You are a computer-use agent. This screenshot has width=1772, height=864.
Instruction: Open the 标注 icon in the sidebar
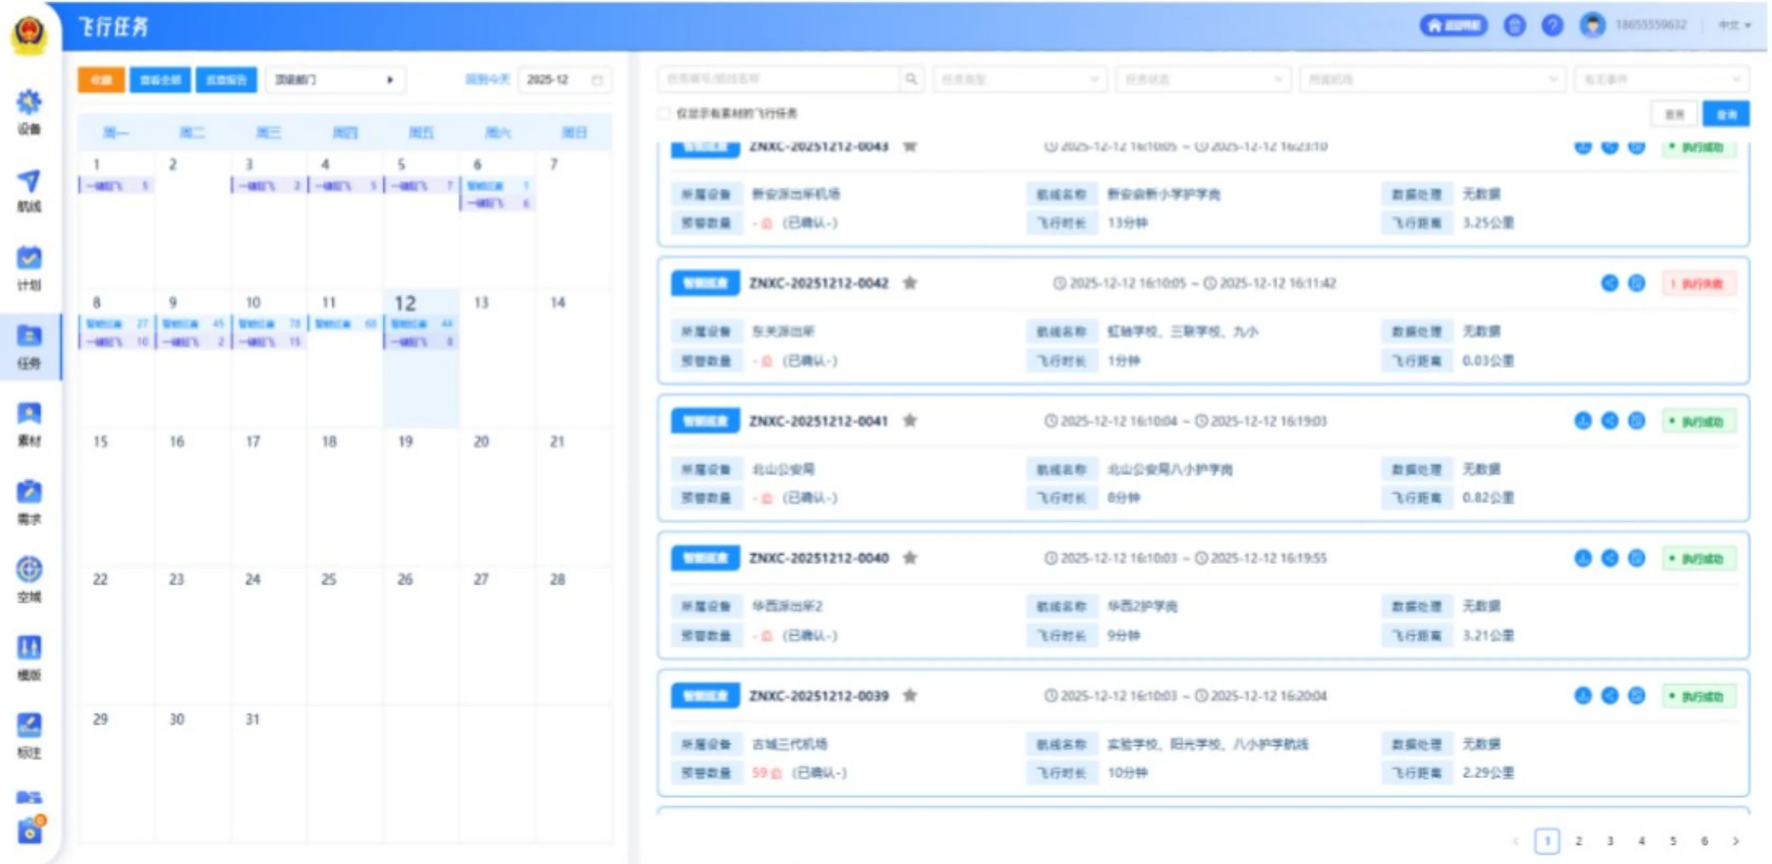click(29, 735)
